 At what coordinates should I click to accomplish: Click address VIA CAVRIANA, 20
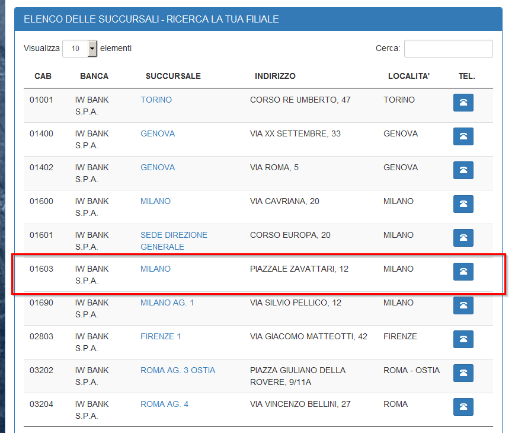pos(284,201)
